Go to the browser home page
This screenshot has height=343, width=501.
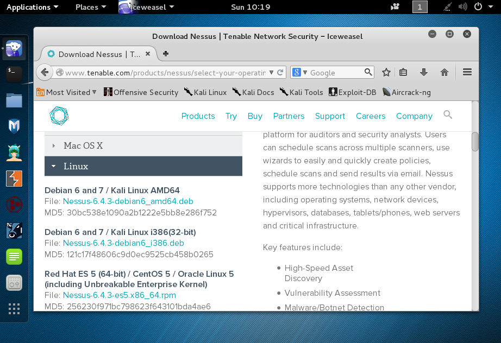[444, 72]
